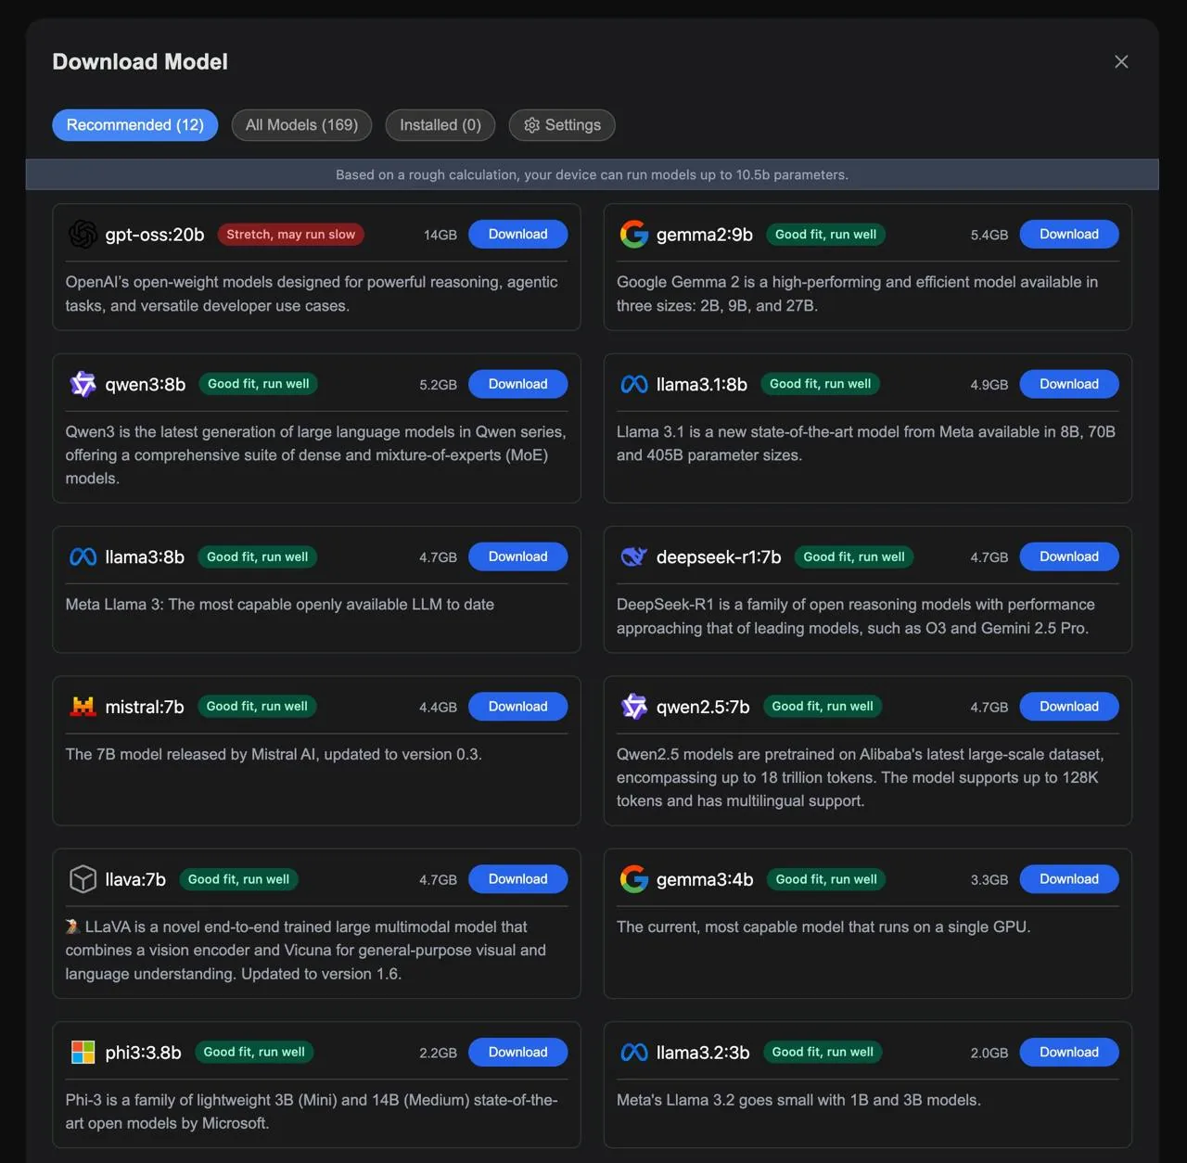Click the Qwen logo beside qwen3:8b
The width and height of the screenshot is (1187, 1163).
tap(83, 384)
